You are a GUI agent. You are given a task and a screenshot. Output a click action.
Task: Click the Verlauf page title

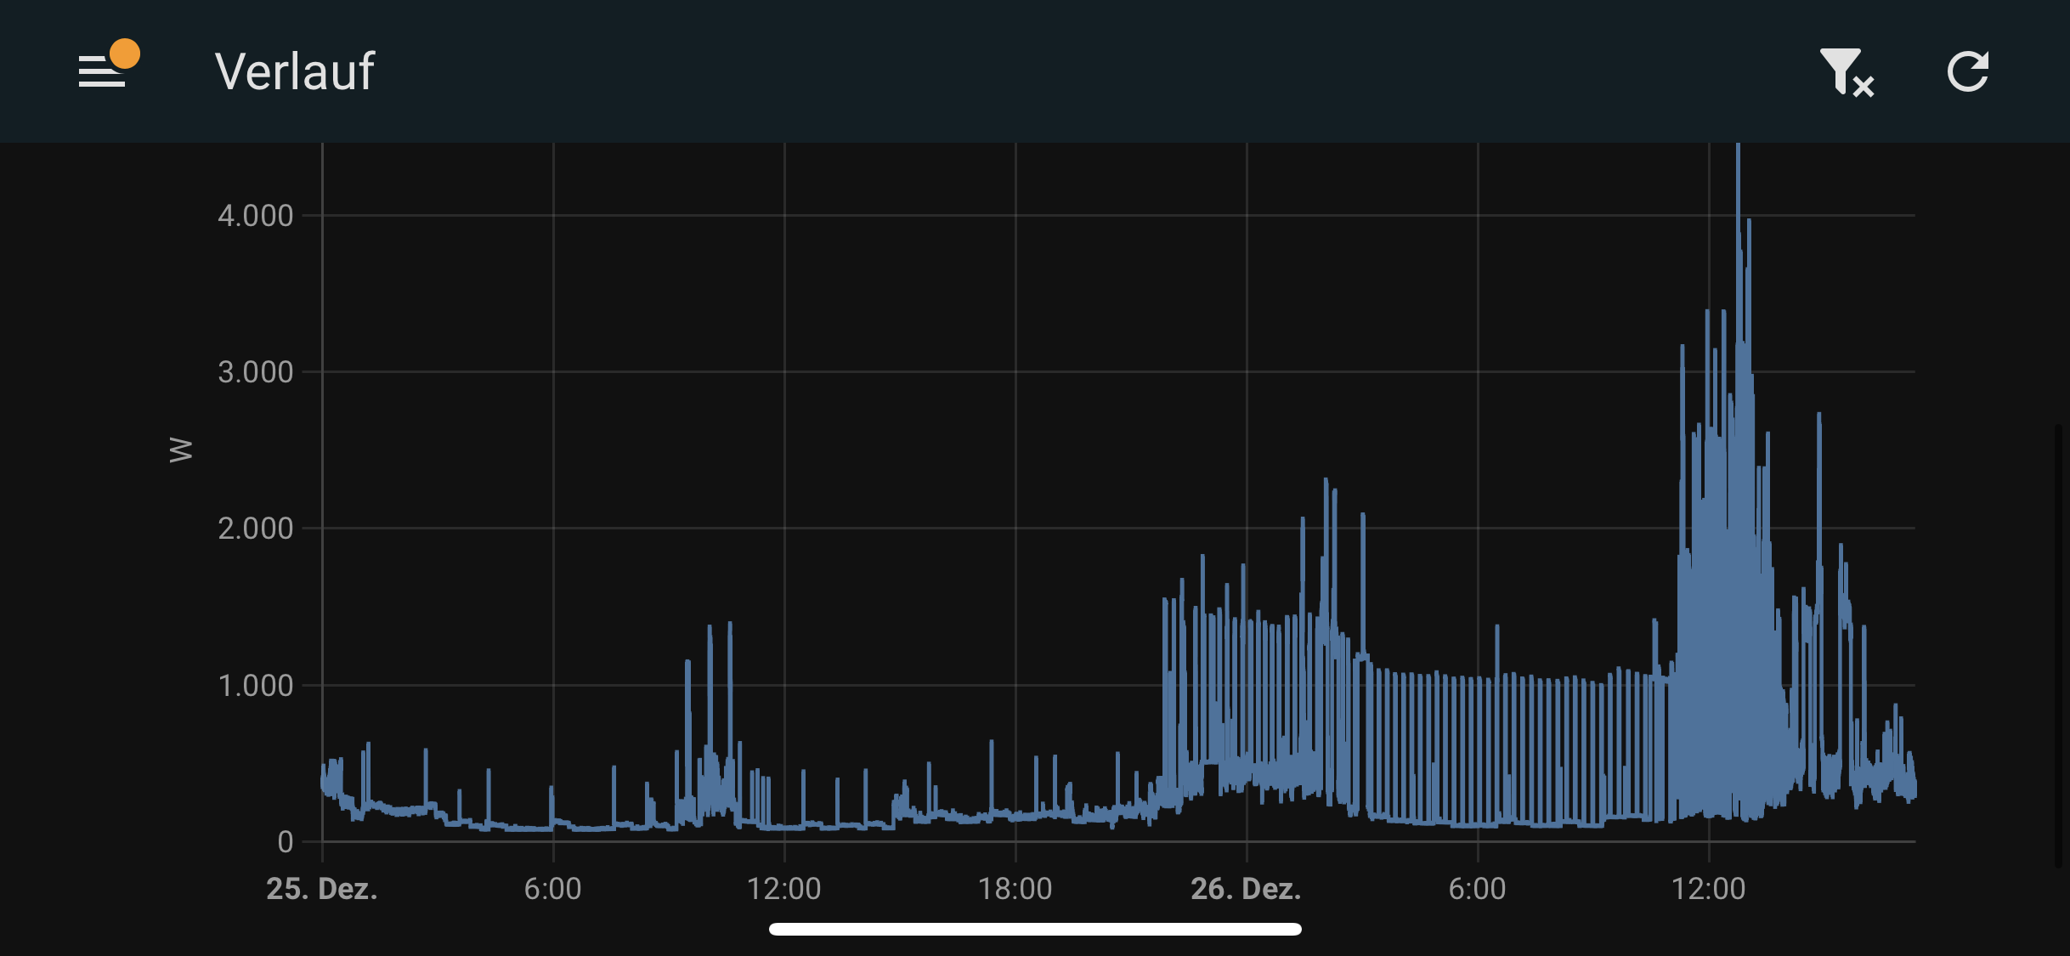[x=294, y=71]
